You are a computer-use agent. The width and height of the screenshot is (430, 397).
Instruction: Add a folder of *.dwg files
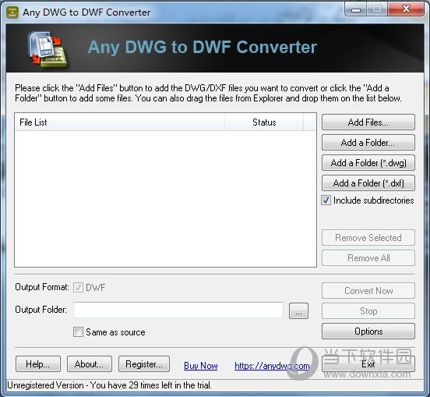pos(368,163)
